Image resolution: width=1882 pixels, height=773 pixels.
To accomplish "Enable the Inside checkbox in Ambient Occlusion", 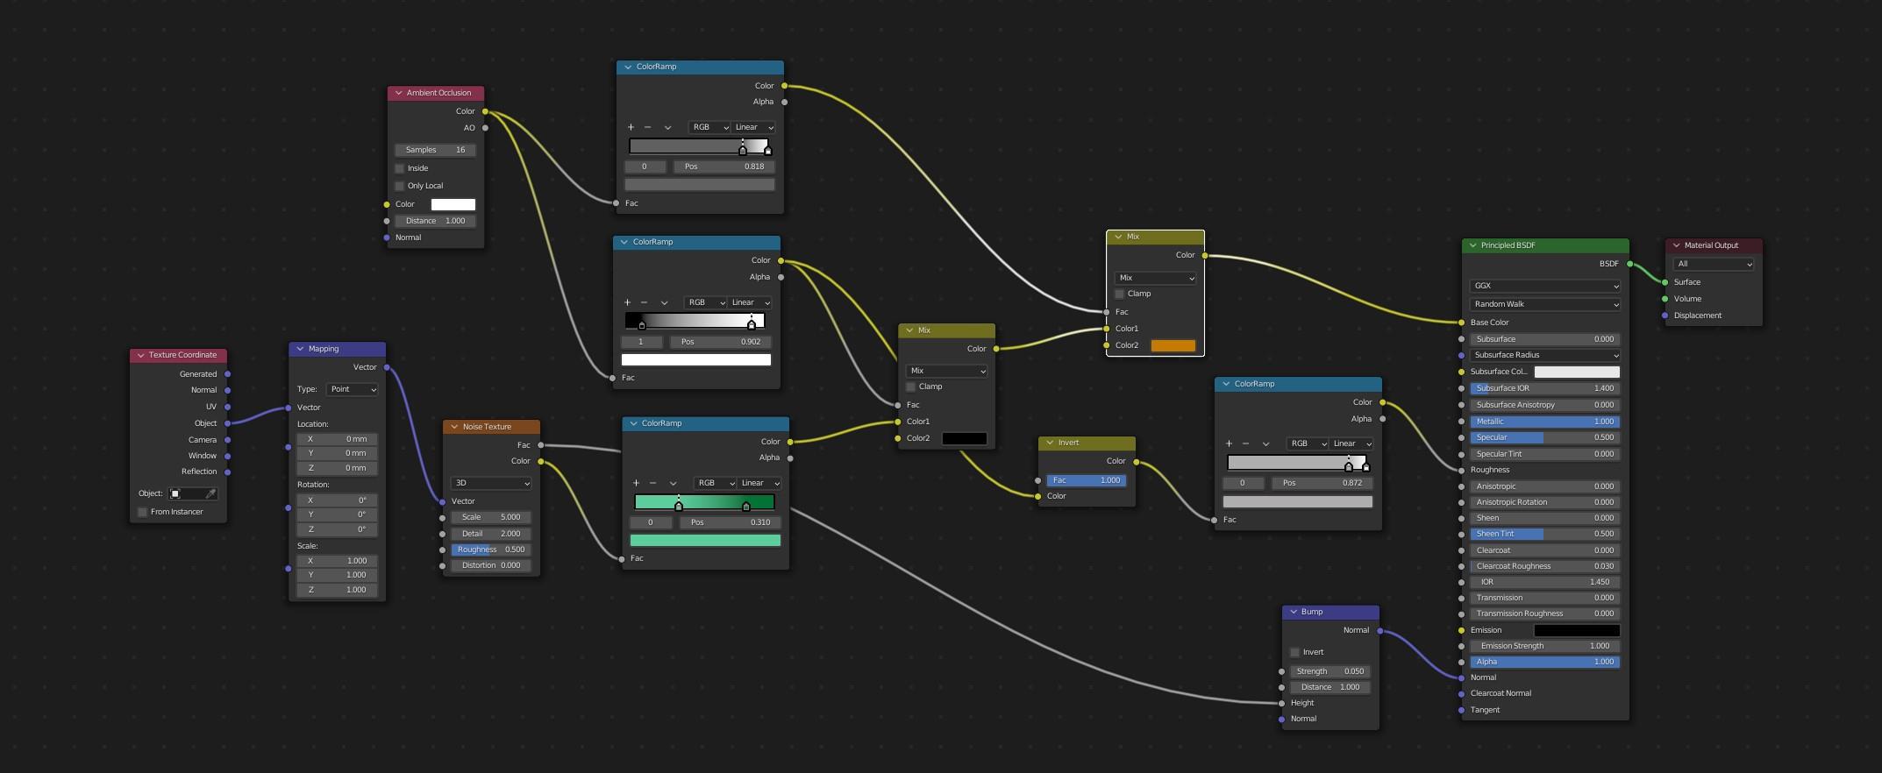I will 400,168.
